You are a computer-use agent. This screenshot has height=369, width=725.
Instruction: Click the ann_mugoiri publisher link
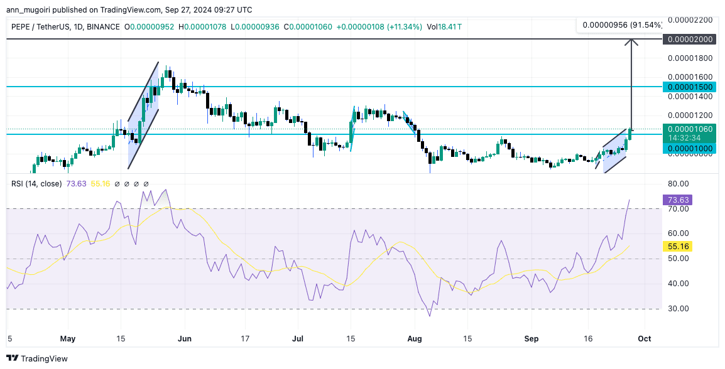point(28,9)
